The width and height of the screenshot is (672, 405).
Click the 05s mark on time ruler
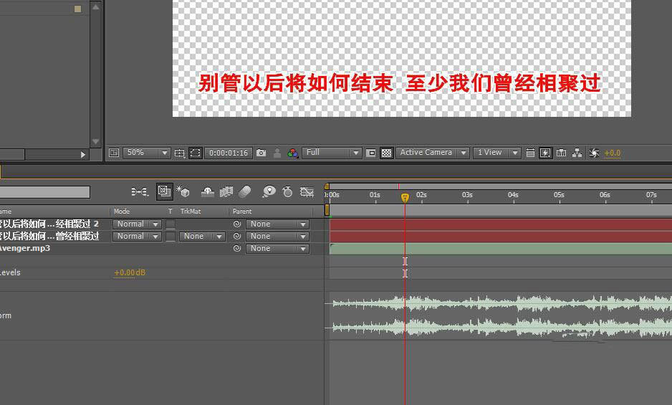tap(559, 195)
